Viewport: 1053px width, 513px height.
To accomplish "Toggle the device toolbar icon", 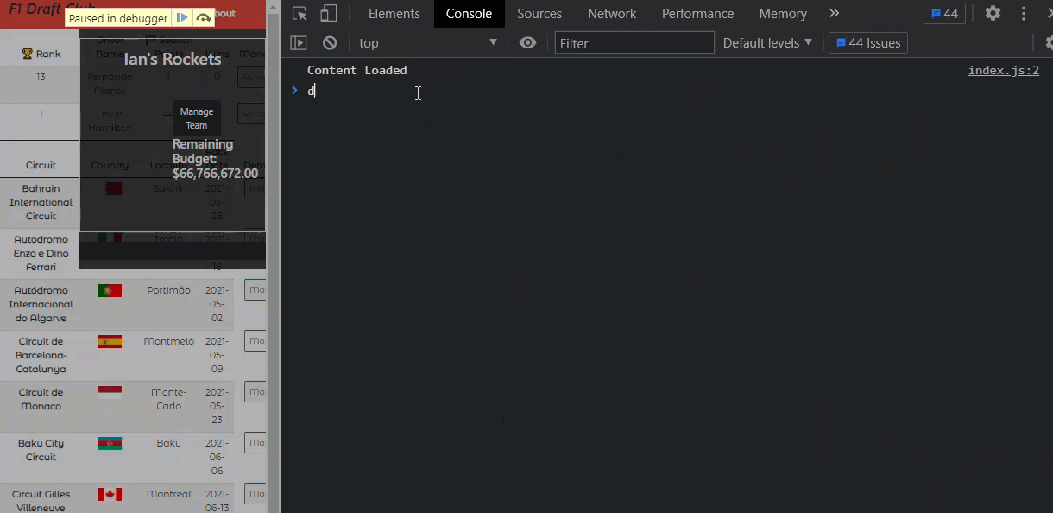I will click(x=328, y=13).
